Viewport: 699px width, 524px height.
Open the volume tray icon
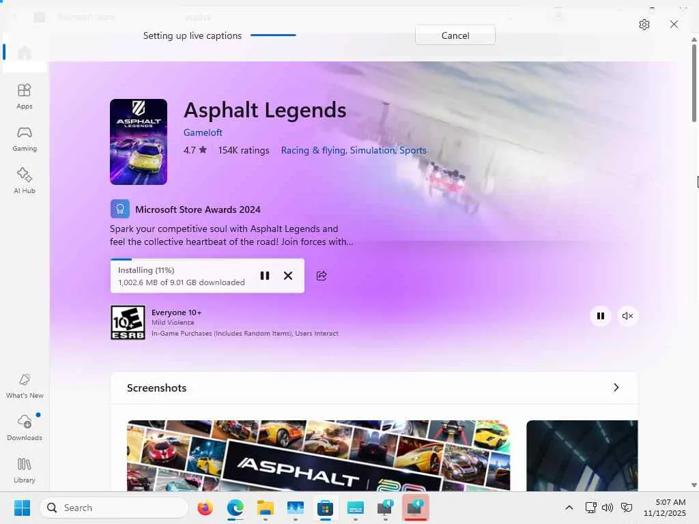click(607, 508)
